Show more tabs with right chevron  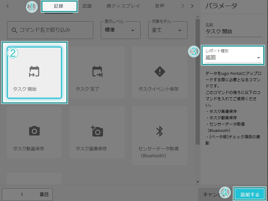point(192,6)
